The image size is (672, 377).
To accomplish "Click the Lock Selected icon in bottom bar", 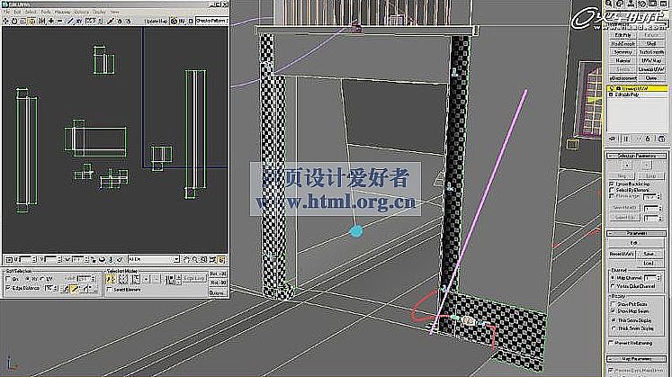I will (94, 260).
